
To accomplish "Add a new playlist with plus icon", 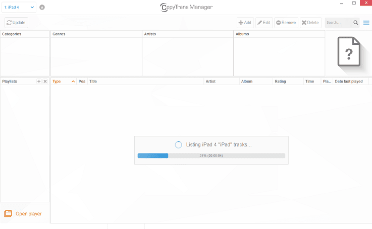I will [39, 82].
